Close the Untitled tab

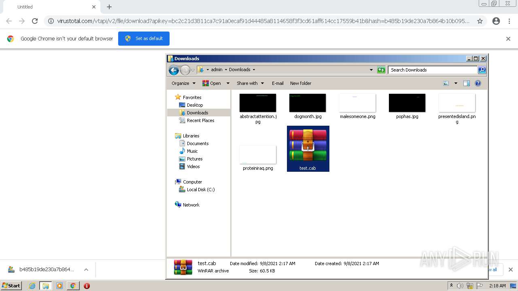point(94,7)
